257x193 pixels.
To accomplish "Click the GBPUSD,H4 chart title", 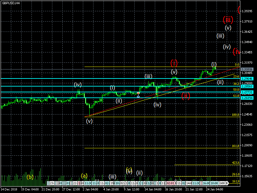I will [11, 3].
